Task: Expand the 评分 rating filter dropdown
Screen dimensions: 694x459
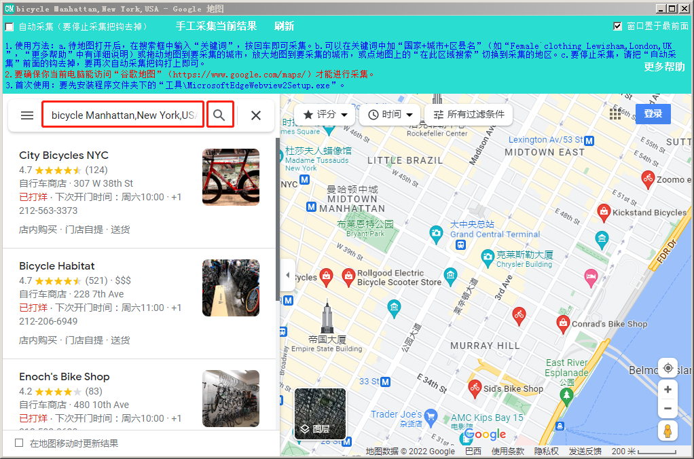Action: [x=325, y=115]
